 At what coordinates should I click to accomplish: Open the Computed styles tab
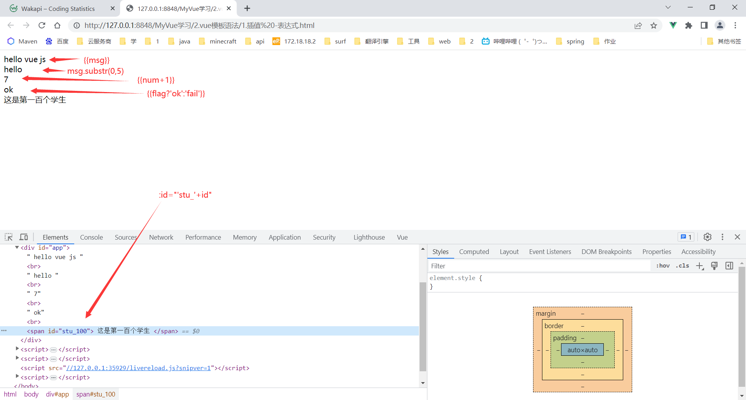(x=474, y=252)
